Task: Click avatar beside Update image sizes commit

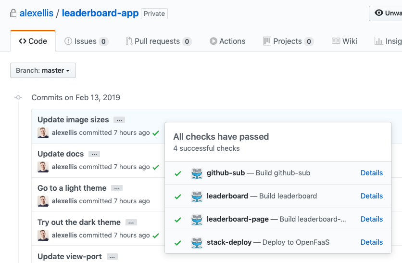Action: click(x=43, y=133)
